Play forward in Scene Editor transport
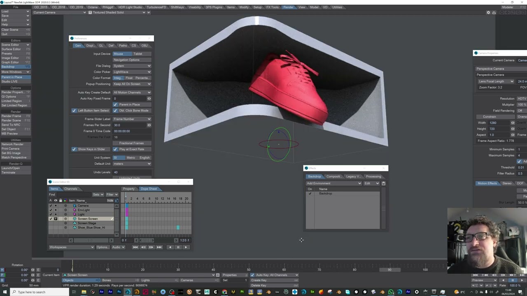 tap(186, 247)
